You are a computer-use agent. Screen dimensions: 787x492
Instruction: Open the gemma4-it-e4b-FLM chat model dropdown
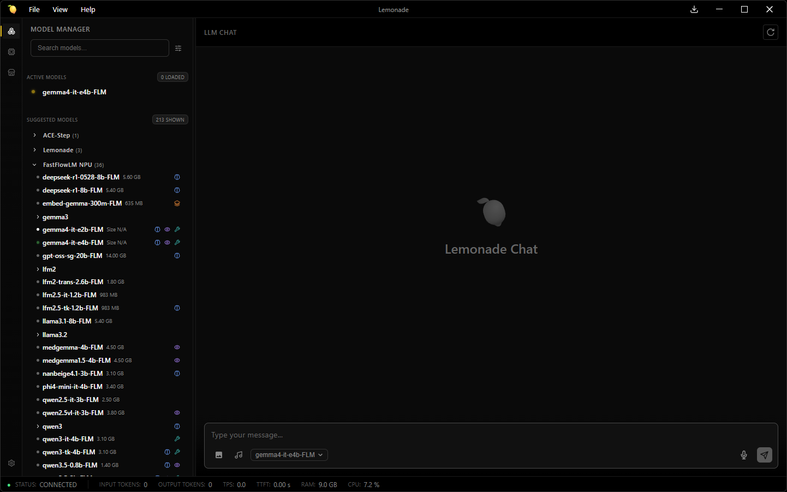[x=289, y=455]
